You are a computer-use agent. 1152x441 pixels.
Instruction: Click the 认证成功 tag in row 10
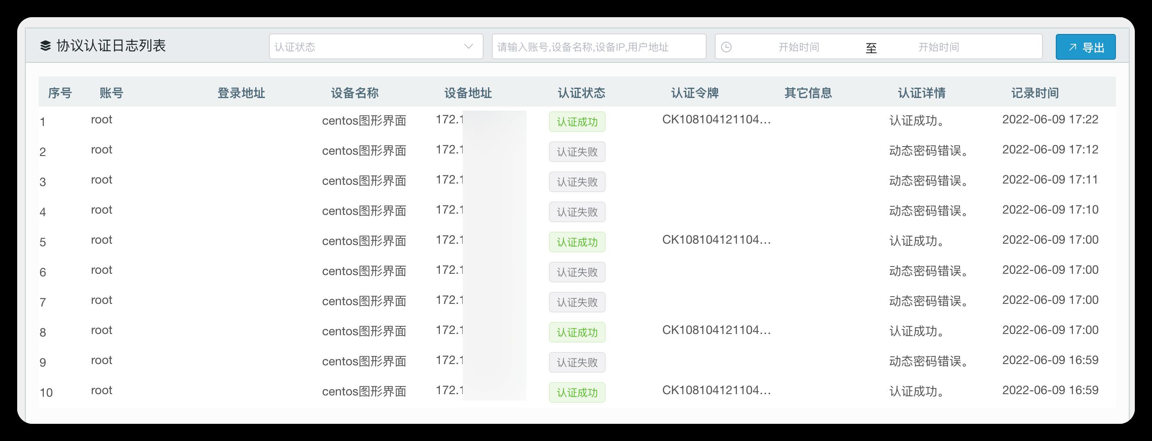pyautogui.click(x=577, y=393)
